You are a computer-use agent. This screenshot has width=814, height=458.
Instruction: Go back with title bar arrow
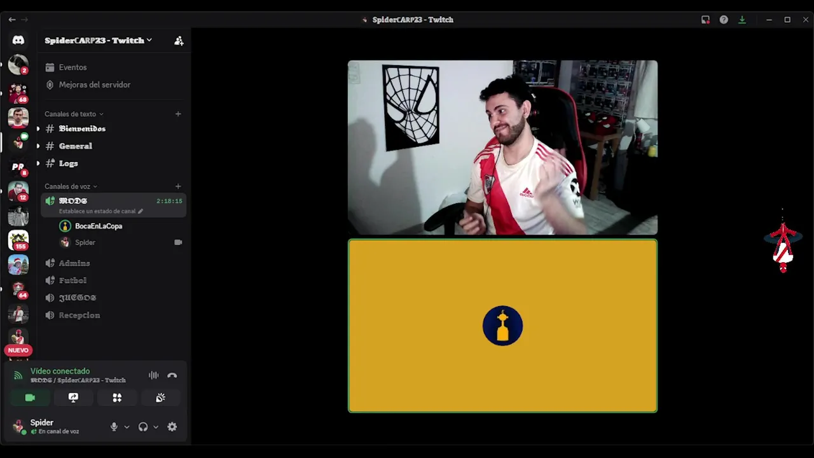click(x=11, y=20)
